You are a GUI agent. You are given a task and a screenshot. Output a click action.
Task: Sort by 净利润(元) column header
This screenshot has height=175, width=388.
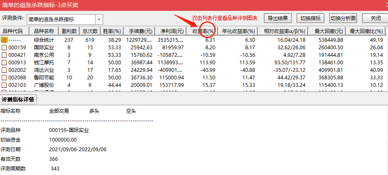pos(171,31)
